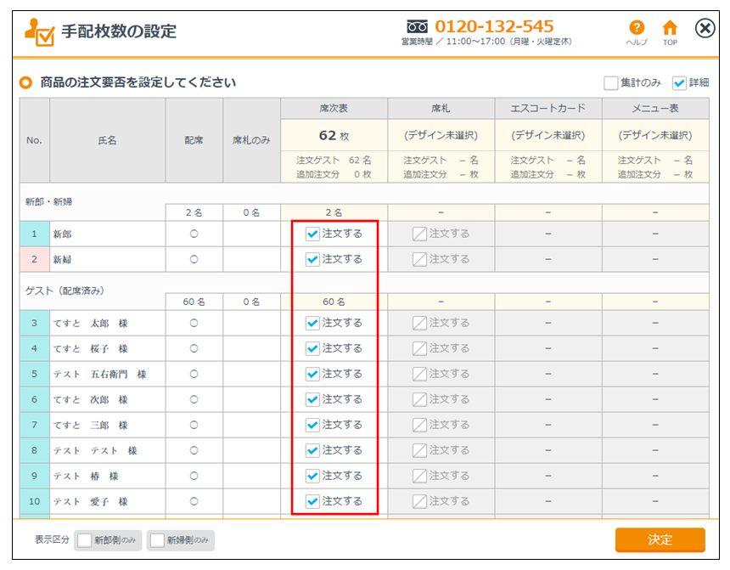Enable the 集計のみ checkbox

coord(611,83)
